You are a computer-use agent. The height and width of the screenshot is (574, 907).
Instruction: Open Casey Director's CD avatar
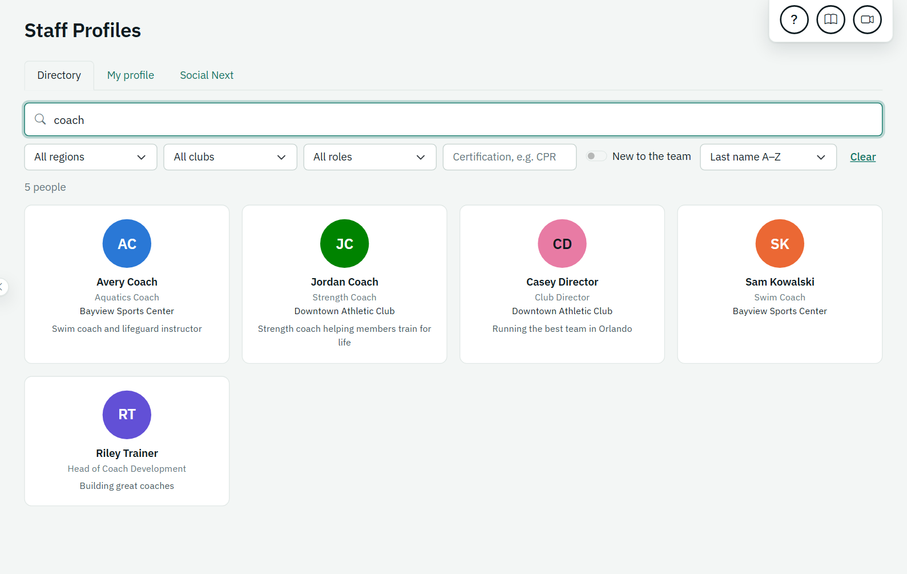(x=562, y=243)
